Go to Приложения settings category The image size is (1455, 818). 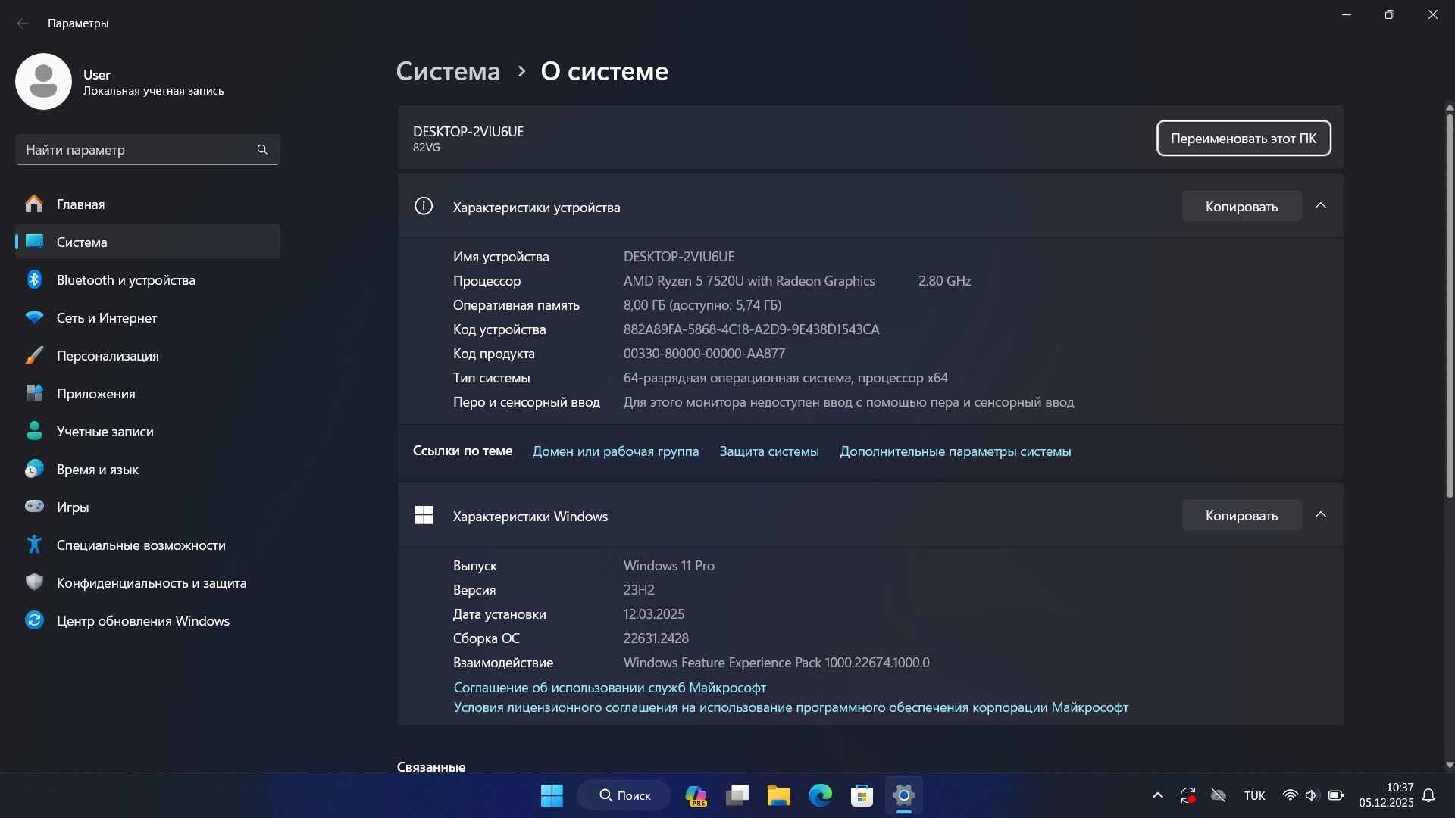point(96,393)
